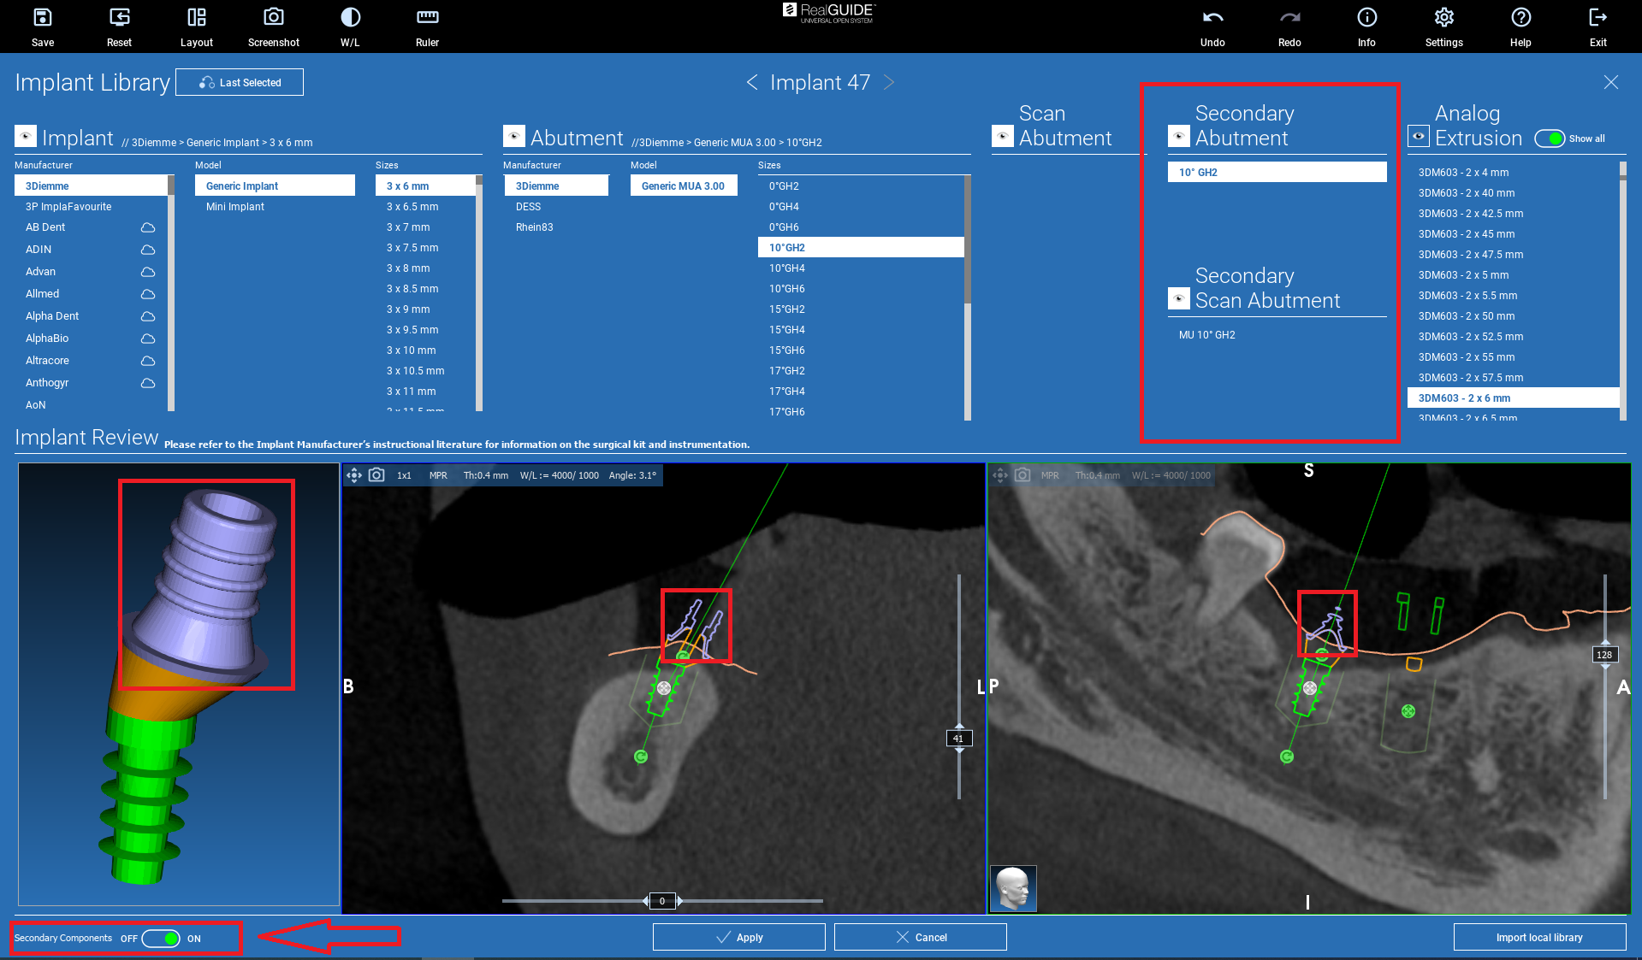This screenshot has height=960, width=1642.
Task: Select the 15°GH4 abutment size
Action: tap(786, 330)
